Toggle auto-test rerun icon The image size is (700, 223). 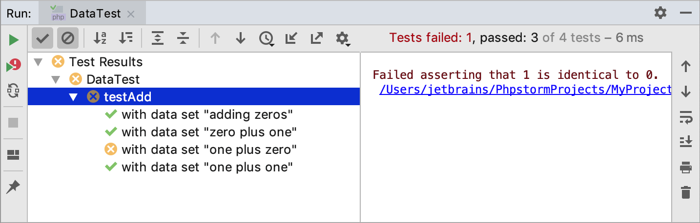click(x=14, y=91)
